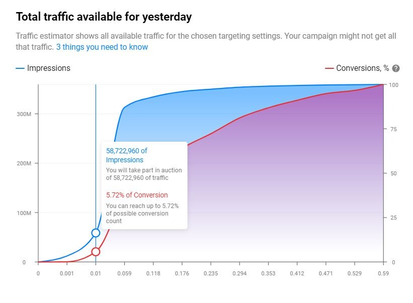Click the '58,722,960 of Impressions' tooltip text
413x303 pixels.
127,155
